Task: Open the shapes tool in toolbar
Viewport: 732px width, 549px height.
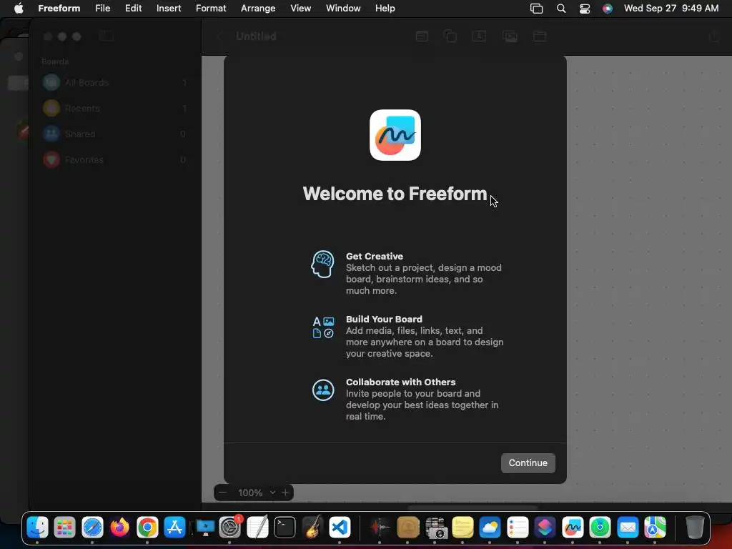Action: pyautogui.click(x=450, y=36)
